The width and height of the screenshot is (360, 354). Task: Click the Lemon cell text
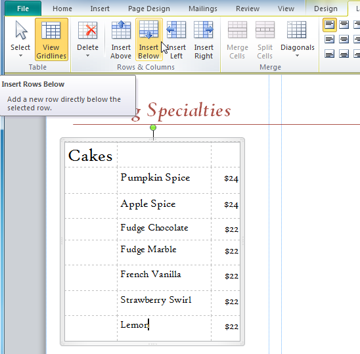(135, 325)
